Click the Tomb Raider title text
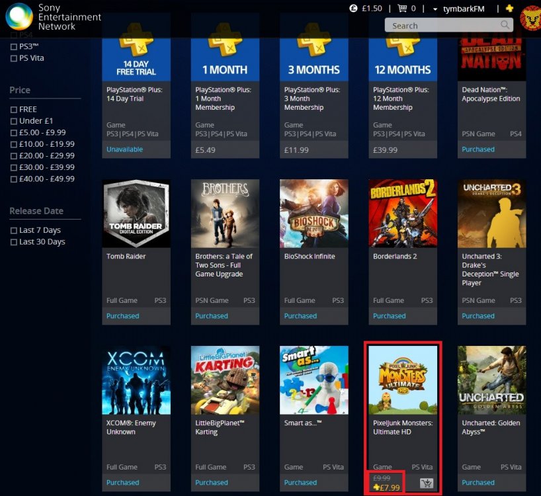Image resolution: width=541 pixels, height=496 pixels. 126,257
